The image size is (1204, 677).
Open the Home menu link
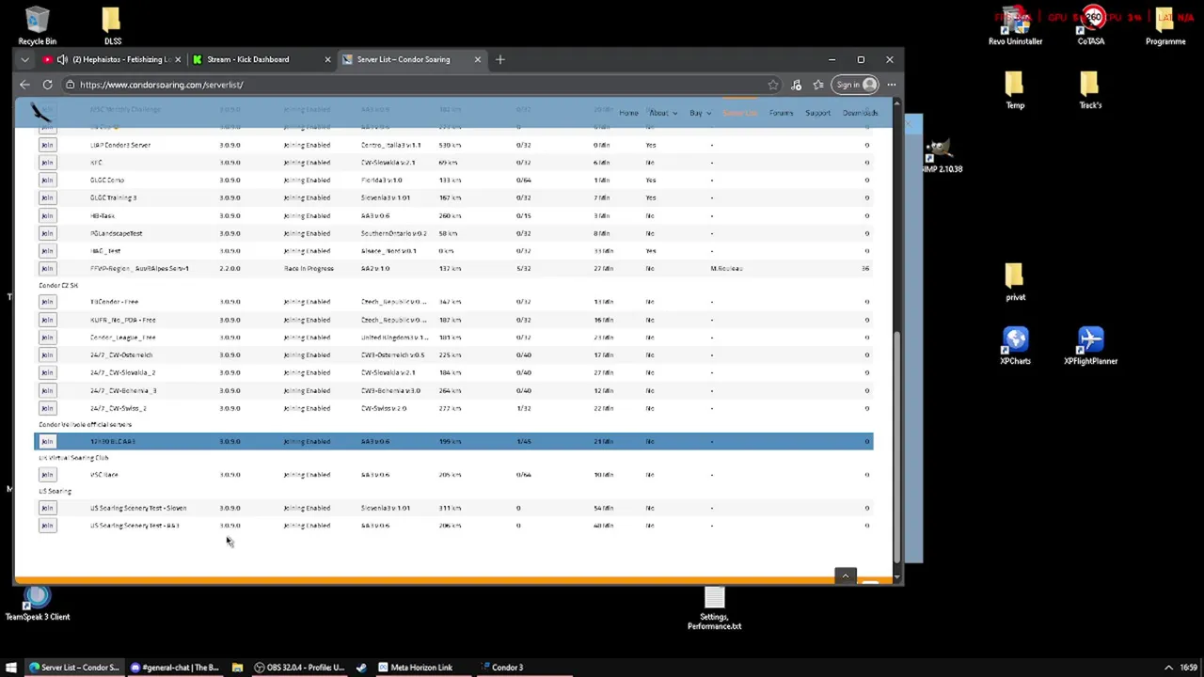pyautogui.click(x=628, y=113)
